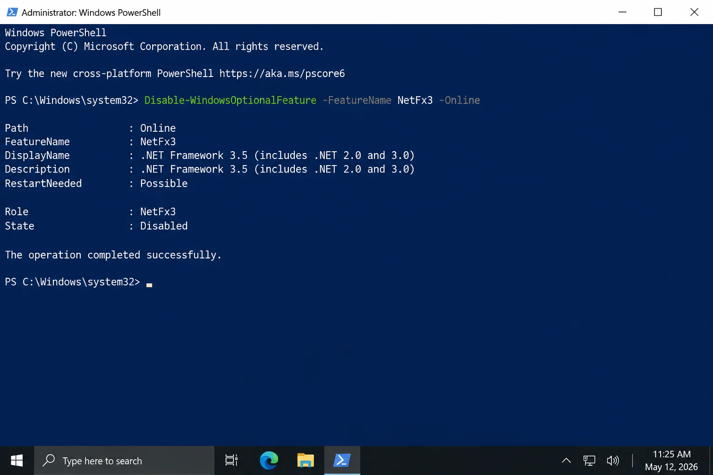The width and height of the screenshot is (713, 475).
Task: Click the PowerShell icon in the title bar
Action: coord(12,12)
